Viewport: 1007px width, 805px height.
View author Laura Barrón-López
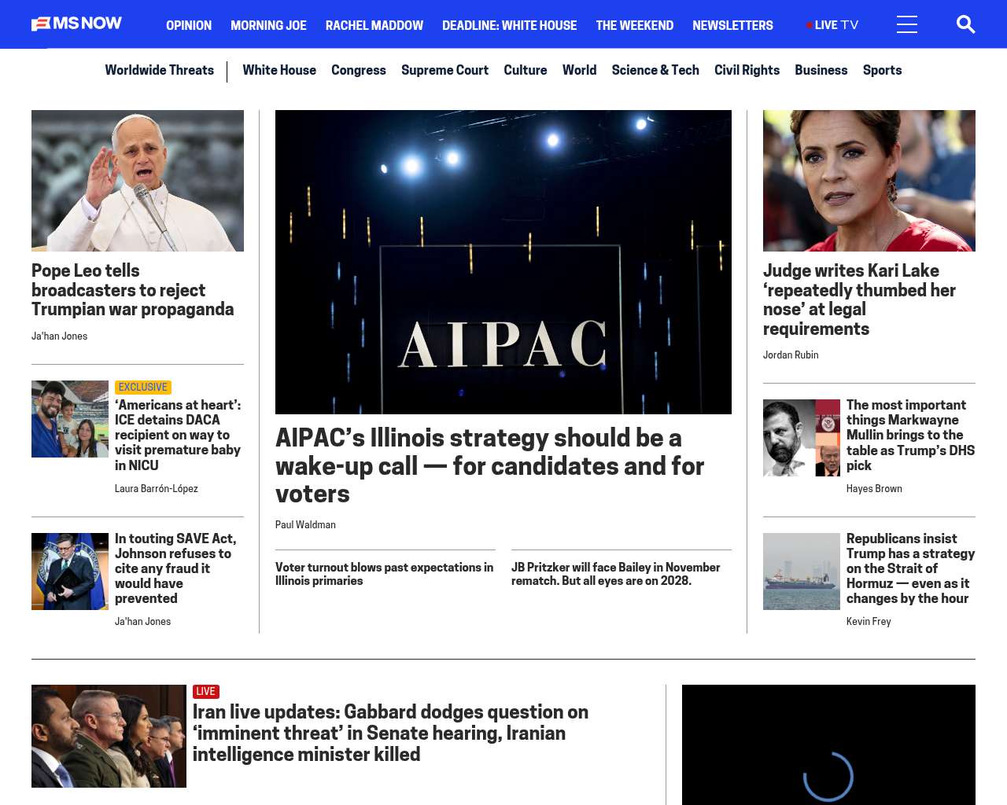coord(157,489)
